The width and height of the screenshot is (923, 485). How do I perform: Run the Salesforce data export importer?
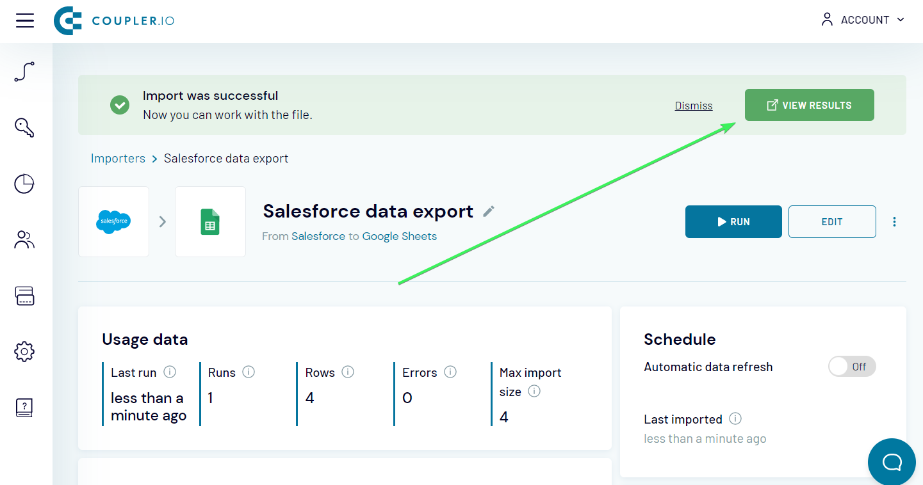[733, 221]
